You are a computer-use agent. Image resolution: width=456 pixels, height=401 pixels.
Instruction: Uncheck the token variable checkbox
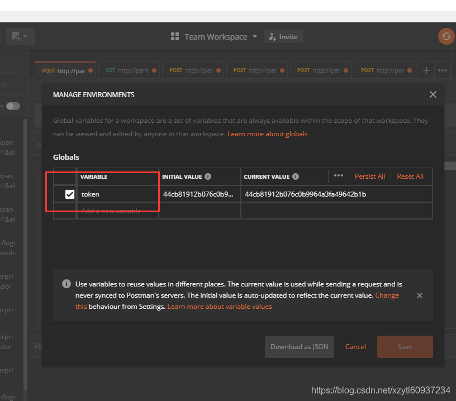tap(70, 194)
